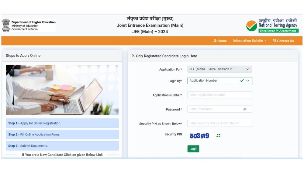Toggle password visibility eye icon
304x171 pixels.
[245, 109]
